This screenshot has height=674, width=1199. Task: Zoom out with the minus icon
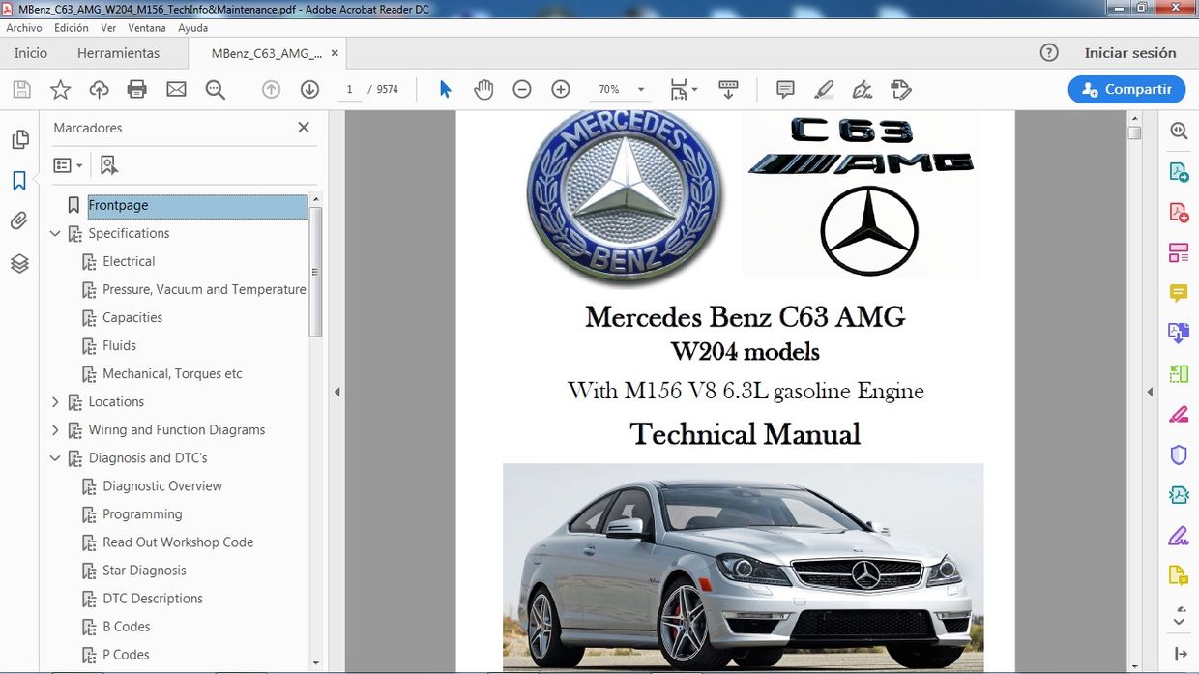tap(522, 89)
